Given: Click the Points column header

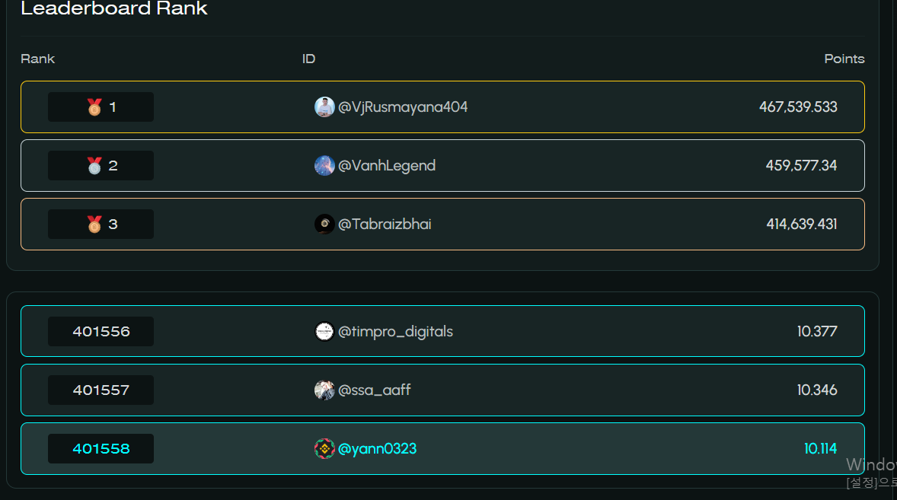Looking at the screenshot, I should point(844,59).
